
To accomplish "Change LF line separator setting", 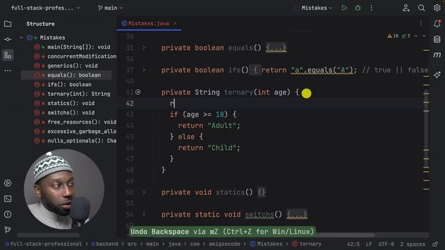I will coord(369,244).
